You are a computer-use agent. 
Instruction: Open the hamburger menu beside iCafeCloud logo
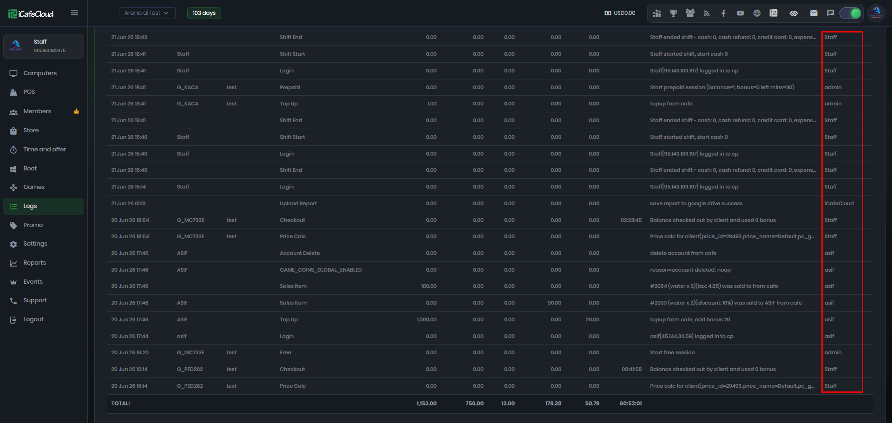[74, 13]
